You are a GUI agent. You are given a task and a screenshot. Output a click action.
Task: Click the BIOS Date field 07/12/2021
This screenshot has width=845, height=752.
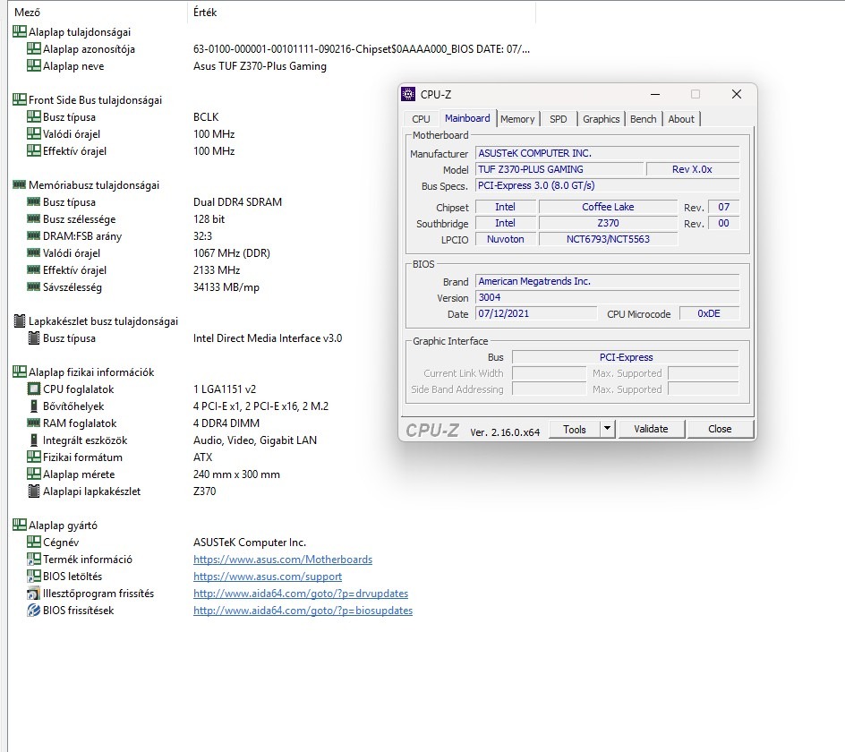click(x=536, y=313)
